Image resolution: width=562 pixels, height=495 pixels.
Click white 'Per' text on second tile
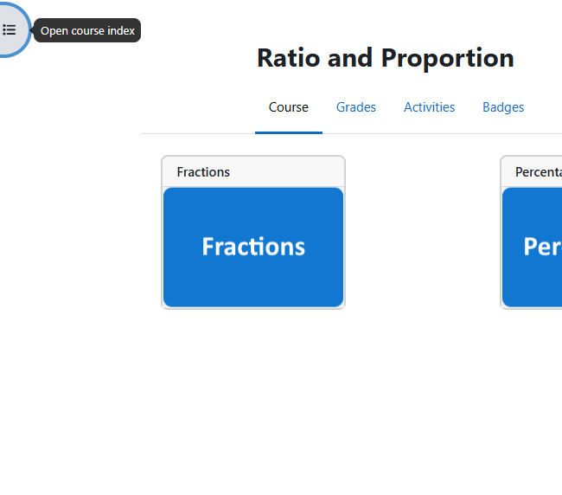pos(543,247)
